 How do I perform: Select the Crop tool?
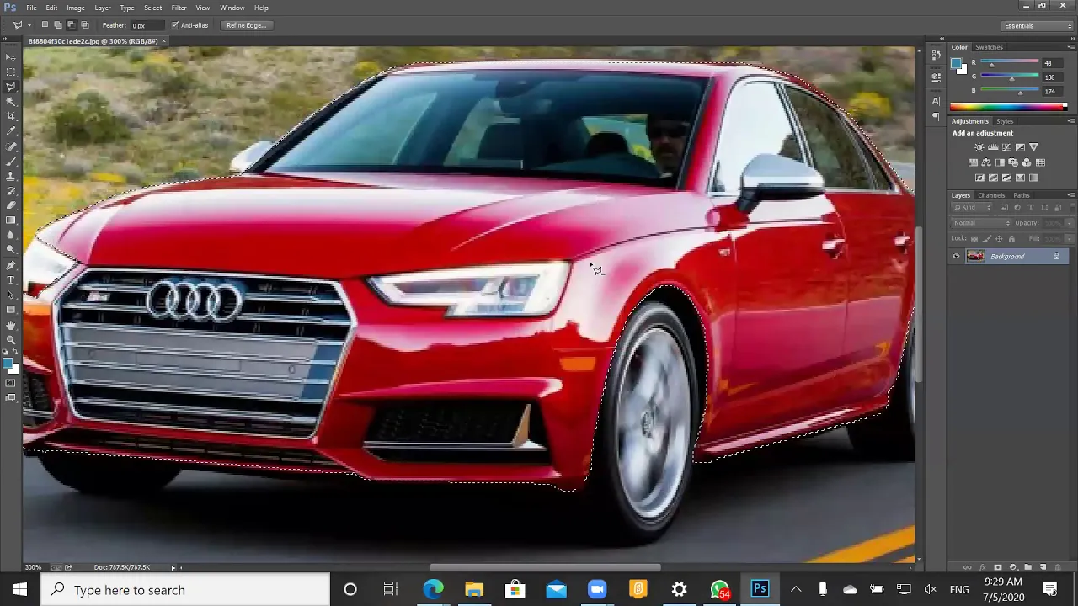11,116
